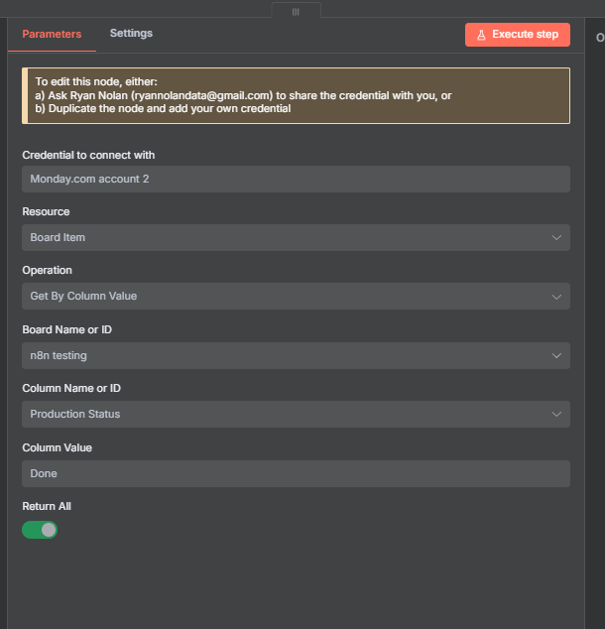605x629 pixels.
Task: Select the Parameters tab
Action: tap(52, 34)
